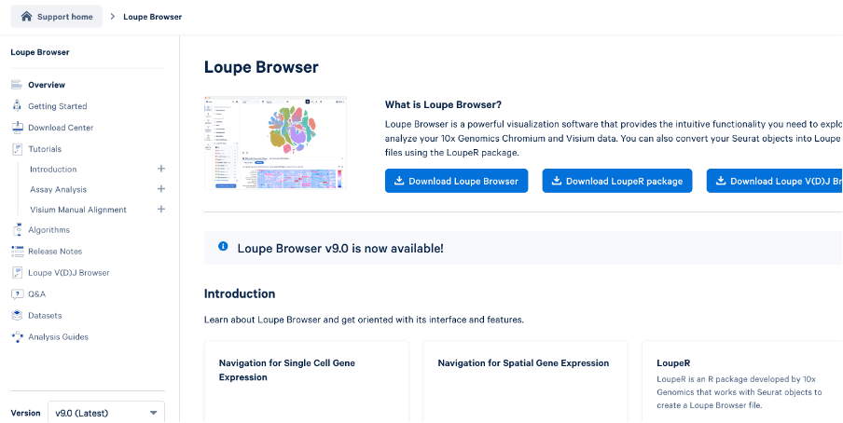
Task: Open Navigation for Single Cell Gene Expression card
Action: [x=307, y=381]
